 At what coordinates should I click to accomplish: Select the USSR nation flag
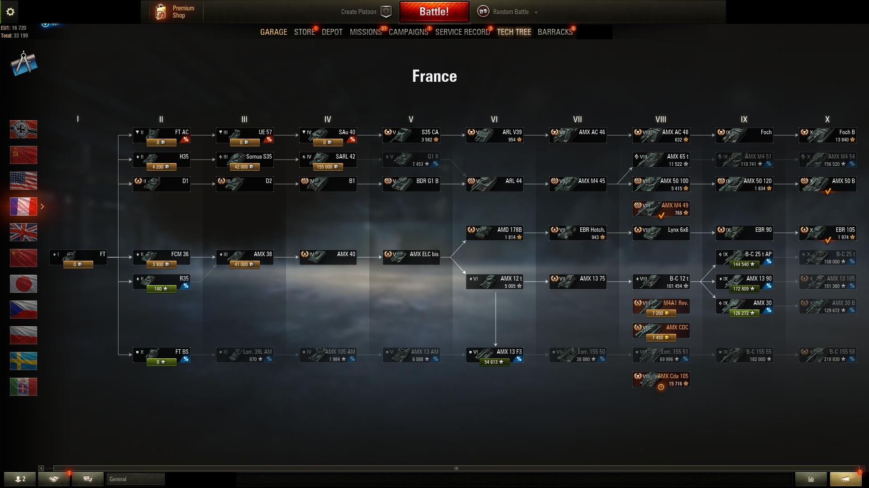(24, 155)
